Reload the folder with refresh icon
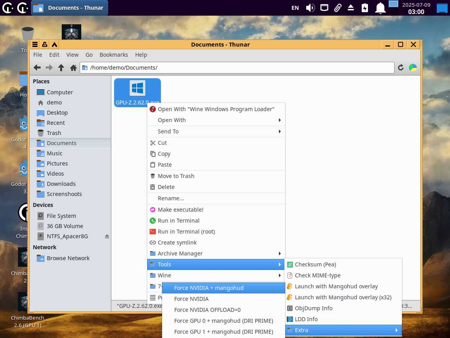The image size is (450, 338). point(400,68)
